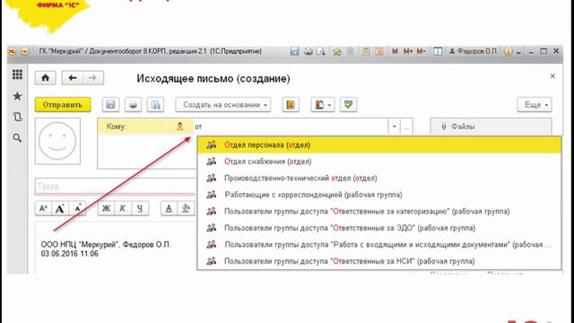574x323 pixels.
Task: Open the title bar calendar icon
Action: (x=378, y=52)
